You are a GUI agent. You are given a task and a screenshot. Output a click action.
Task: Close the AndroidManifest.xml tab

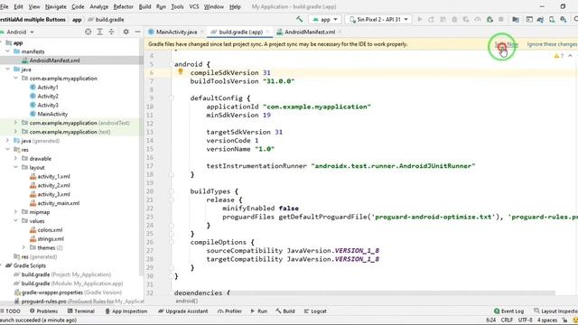point(340,32)
